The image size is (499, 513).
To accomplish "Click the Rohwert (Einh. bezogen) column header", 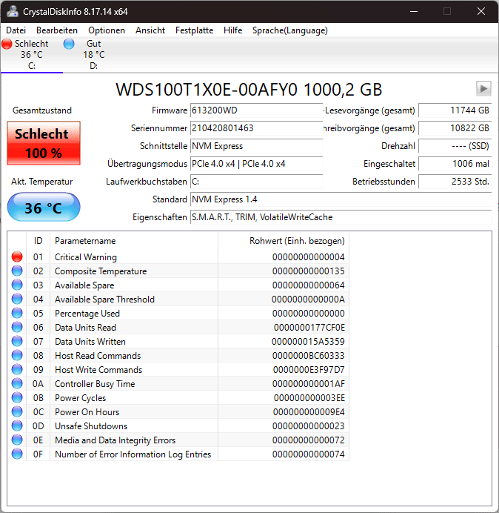I will (284, 241).
